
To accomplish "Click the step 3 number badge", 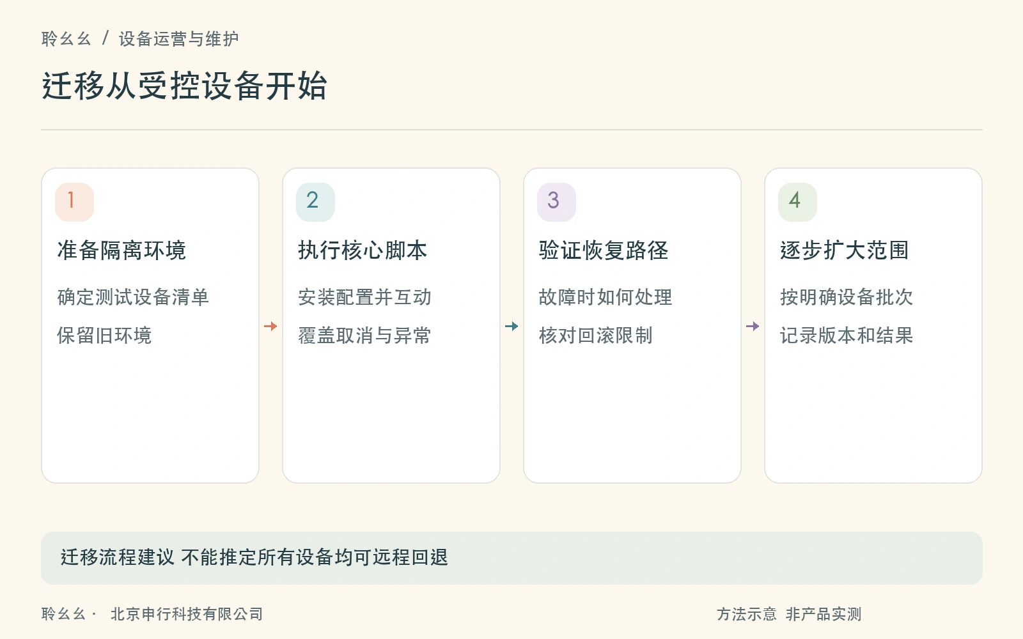I will point(556,202).
